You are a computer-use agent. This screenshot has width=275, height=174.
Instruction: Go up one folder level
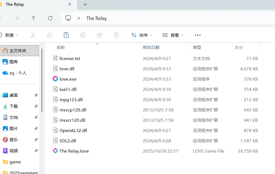pyautogui.click(x=33, y=18)
